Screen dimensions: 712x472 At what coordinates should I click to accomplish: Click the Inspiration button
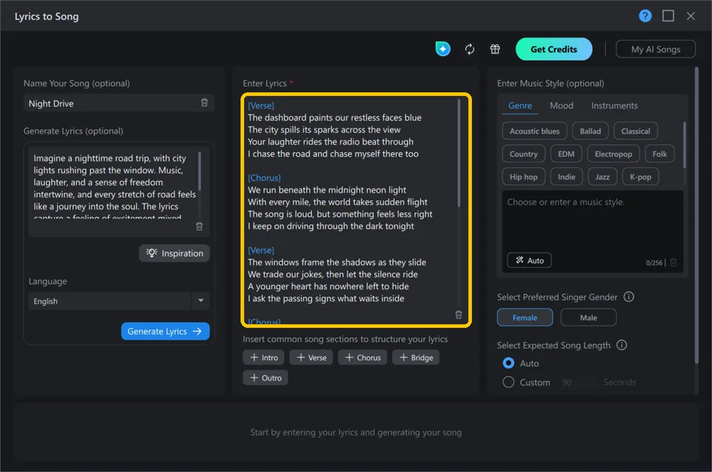(174, 253)
